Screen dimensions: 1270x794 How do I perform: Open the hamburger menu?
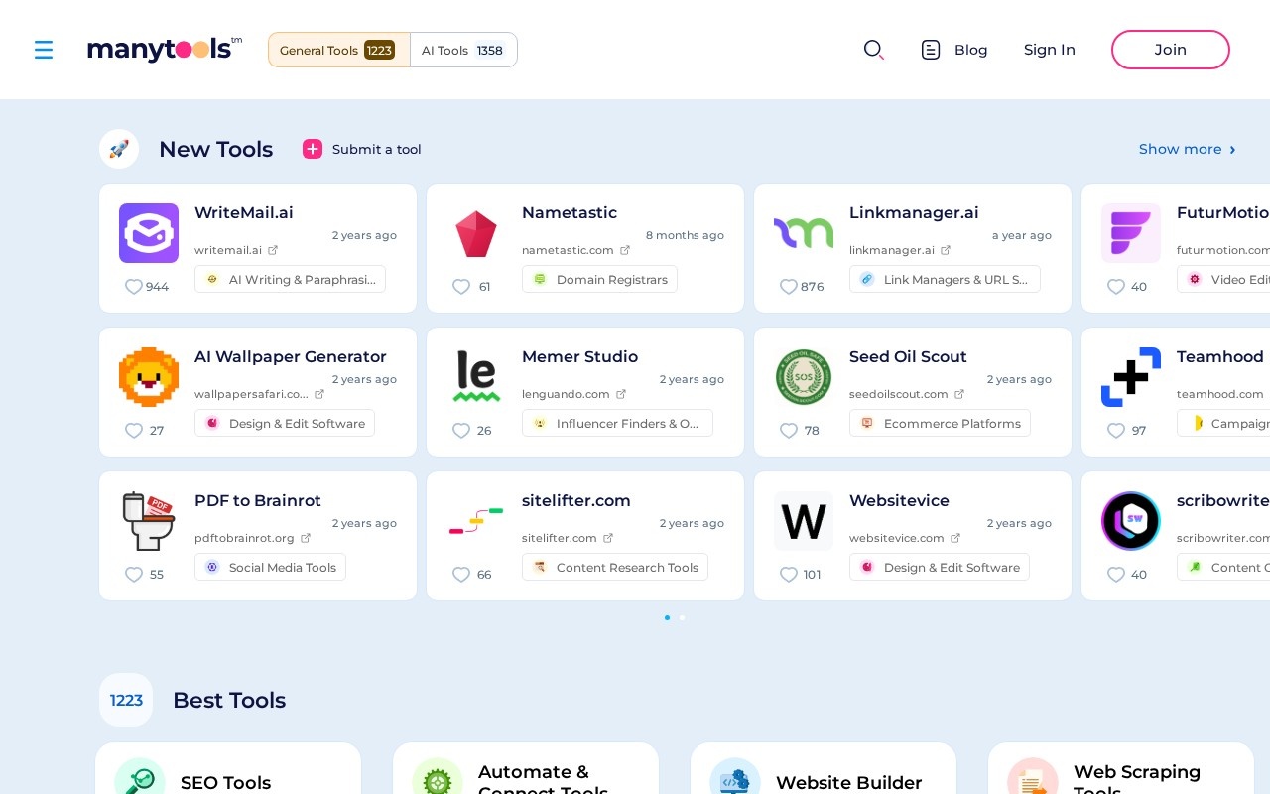[x=44, y=50]
